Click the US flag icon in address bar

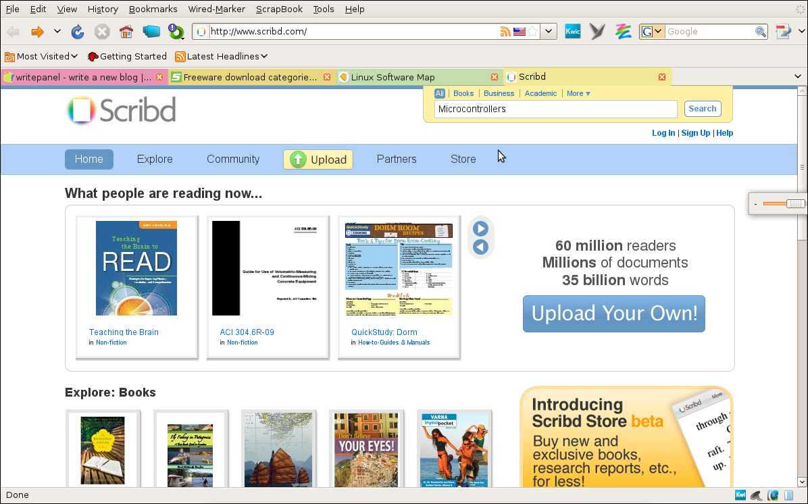520,32
